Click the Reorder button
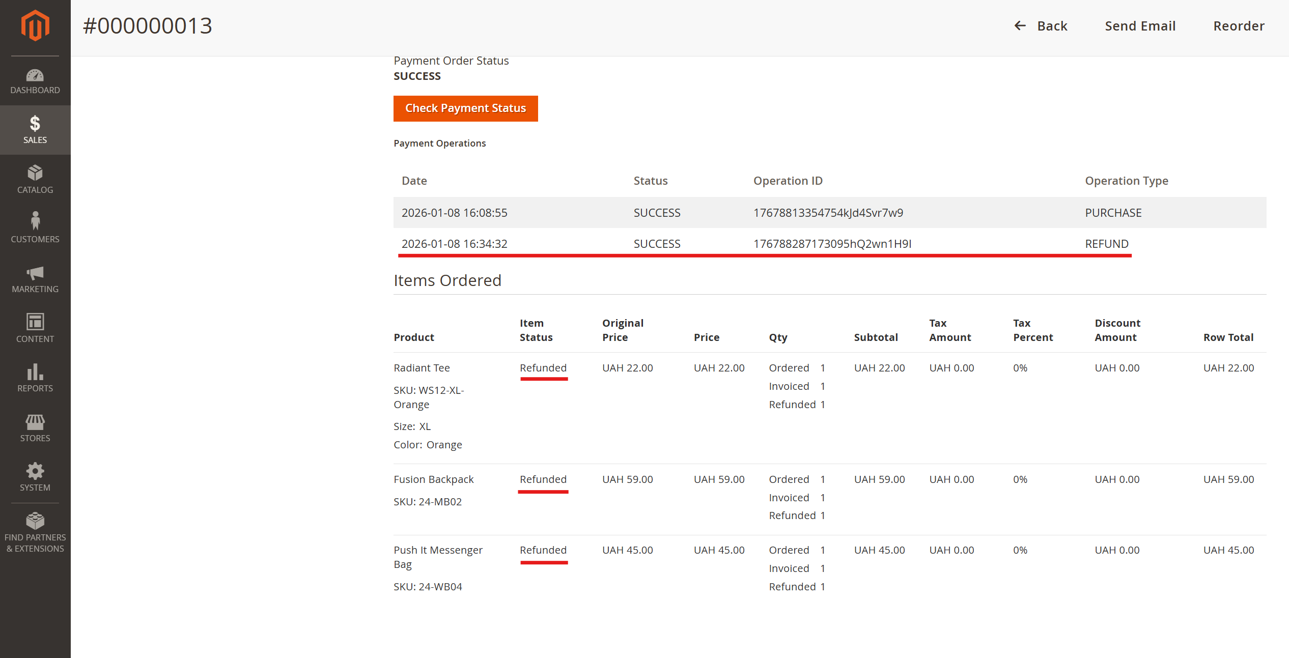The image size is (1289, 658). point(1239,26)
